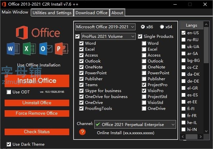Click the large Office logo
Viewport: 213px width, 149px height.
38,33
